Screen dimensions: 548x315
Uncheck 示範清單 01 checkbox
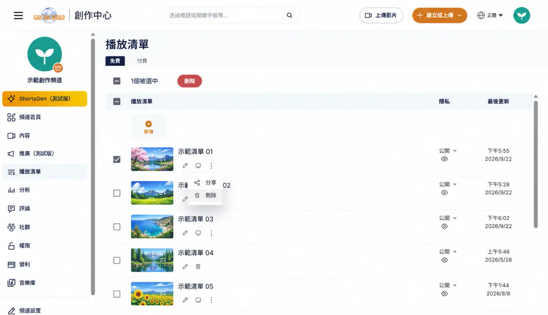tap(116, 160)
